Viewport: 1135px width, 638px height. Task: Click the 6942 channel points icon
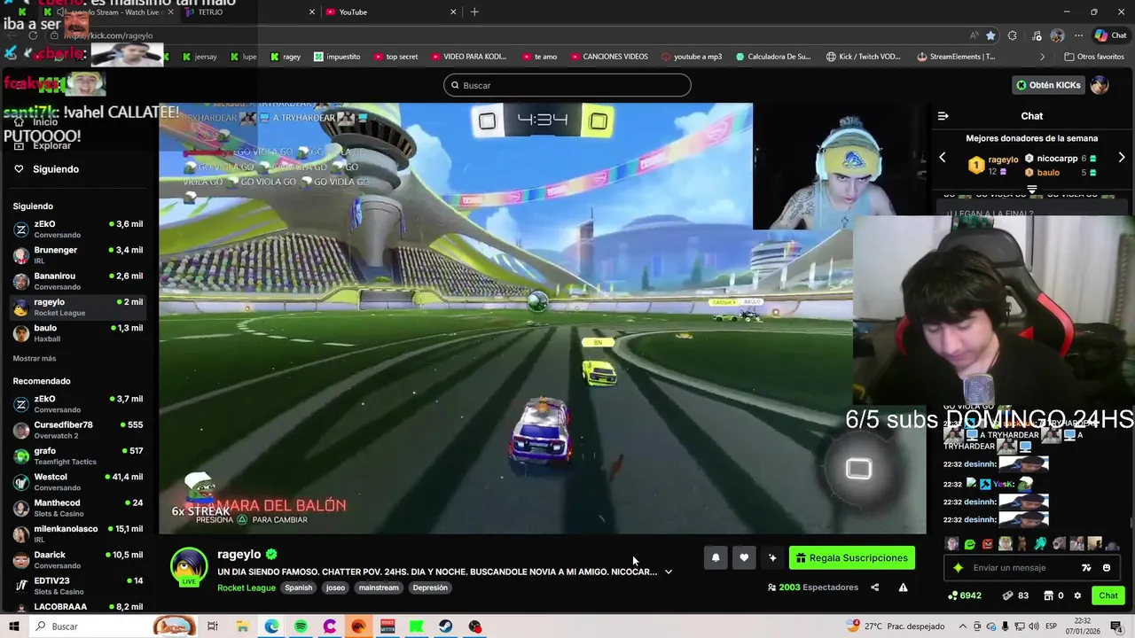[x=965, y=595]
